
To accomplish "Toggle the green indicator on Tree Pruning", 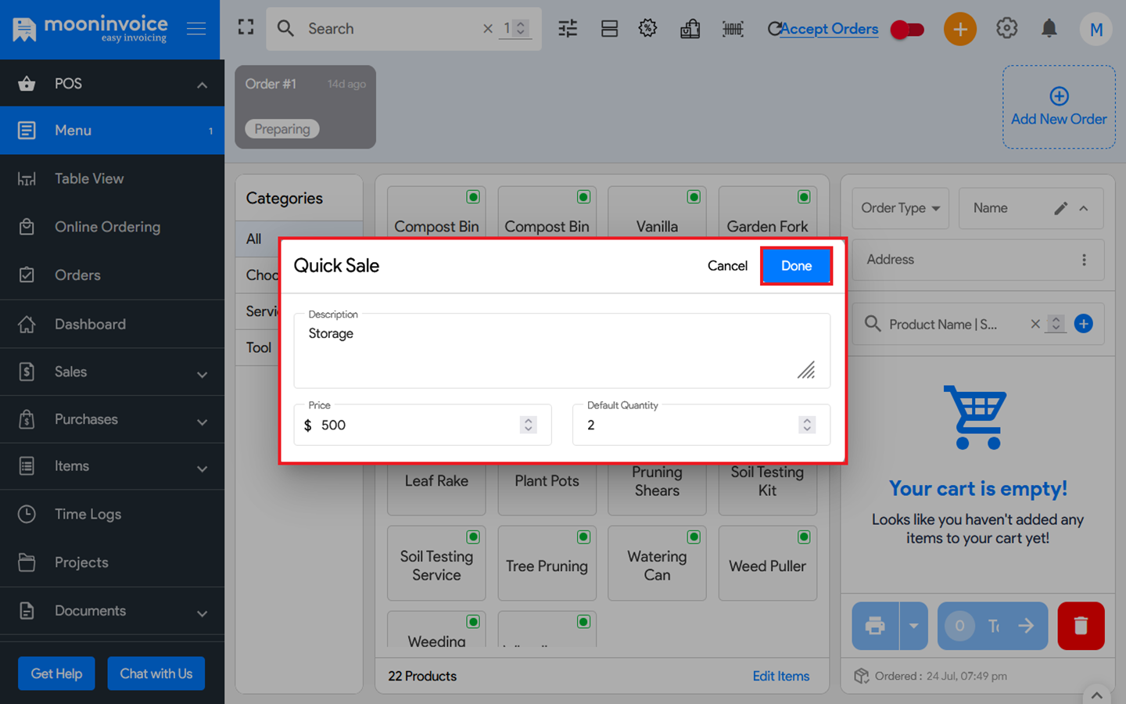I will (x=583, y=537).
